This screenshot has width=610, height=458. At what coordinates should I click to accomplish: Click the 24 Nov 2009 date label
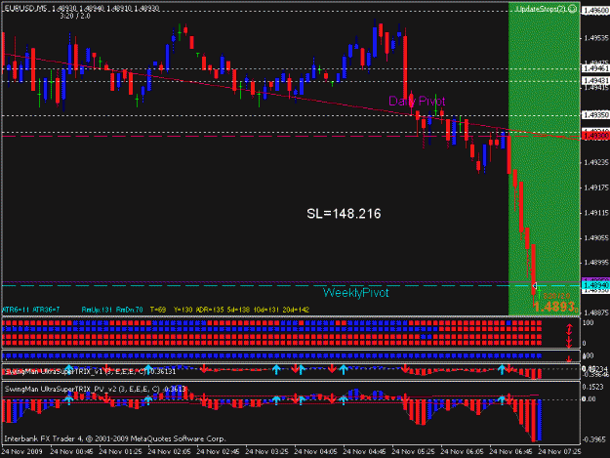click(x=21, y=452)
